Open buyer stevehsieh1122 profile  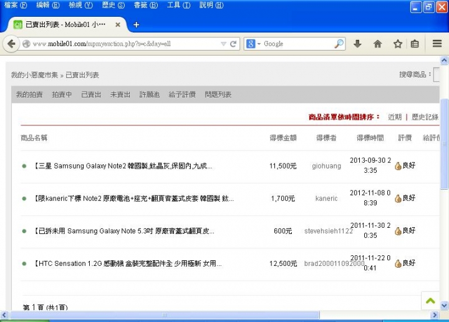pyautogui.click(x=329, y=231)
